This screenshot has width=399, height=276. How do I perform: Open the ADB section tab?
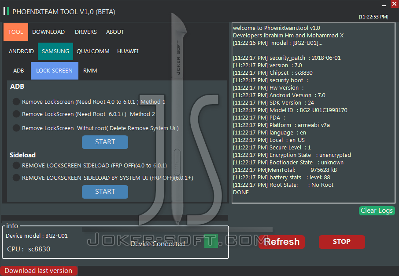(x=18, y=71)
